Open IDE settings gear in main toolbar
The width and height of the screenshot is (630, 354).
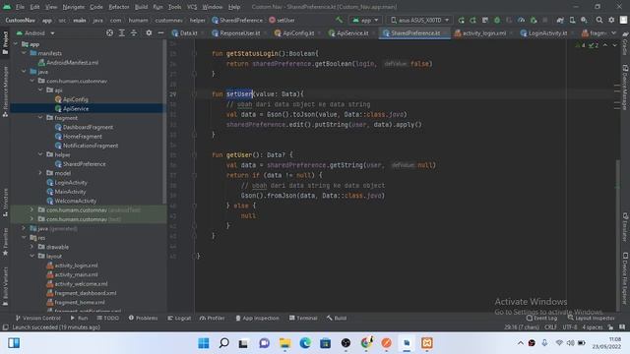pyautogui.click(x=611, y=20)
